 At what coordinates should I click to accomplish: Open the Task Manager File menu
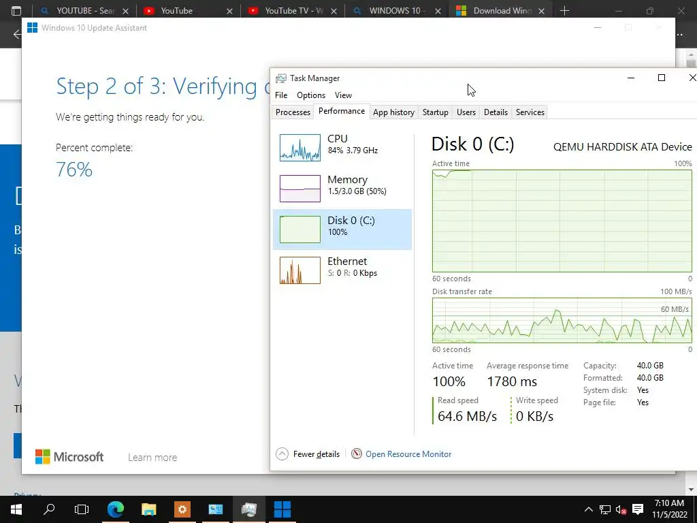pos(281,95)
